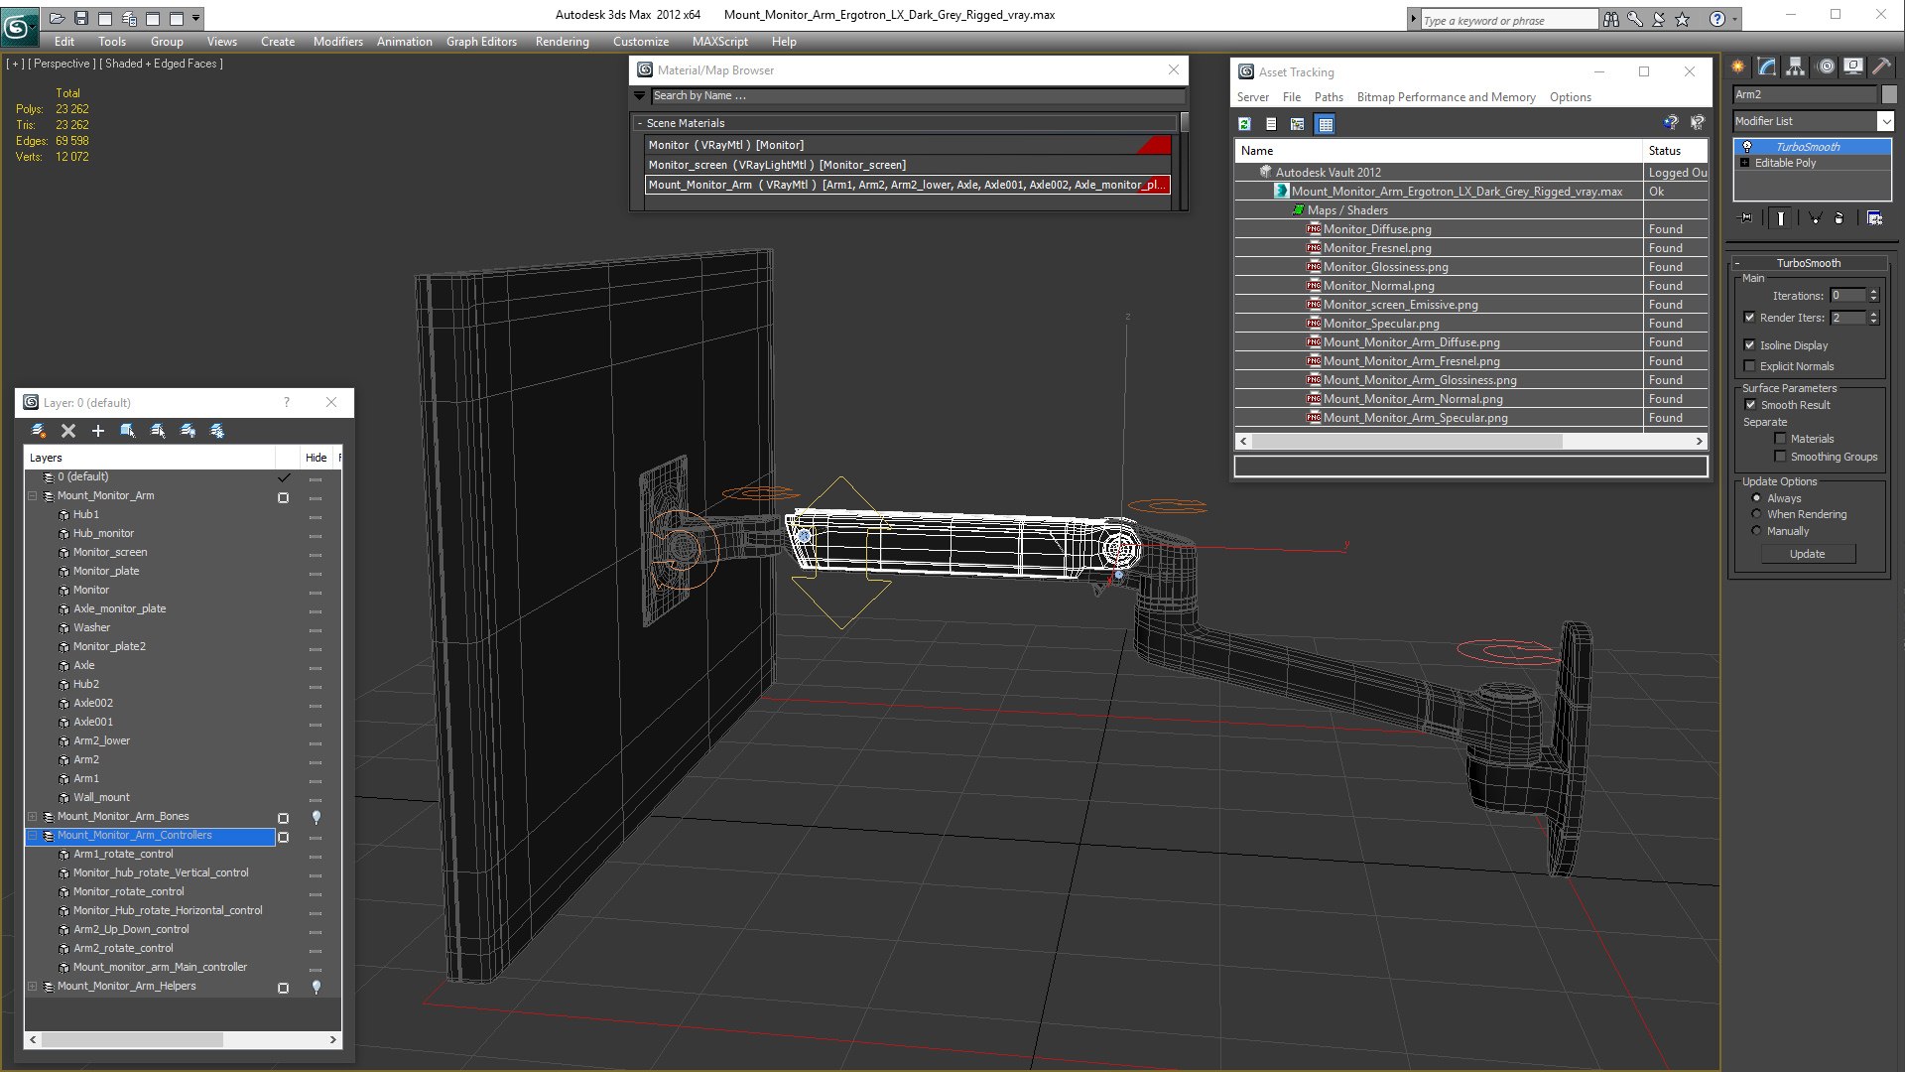Open the Rendering menu
The width and height of the screenshot is (1905, 1072).
pyautogui.click(x=562, y=42)
